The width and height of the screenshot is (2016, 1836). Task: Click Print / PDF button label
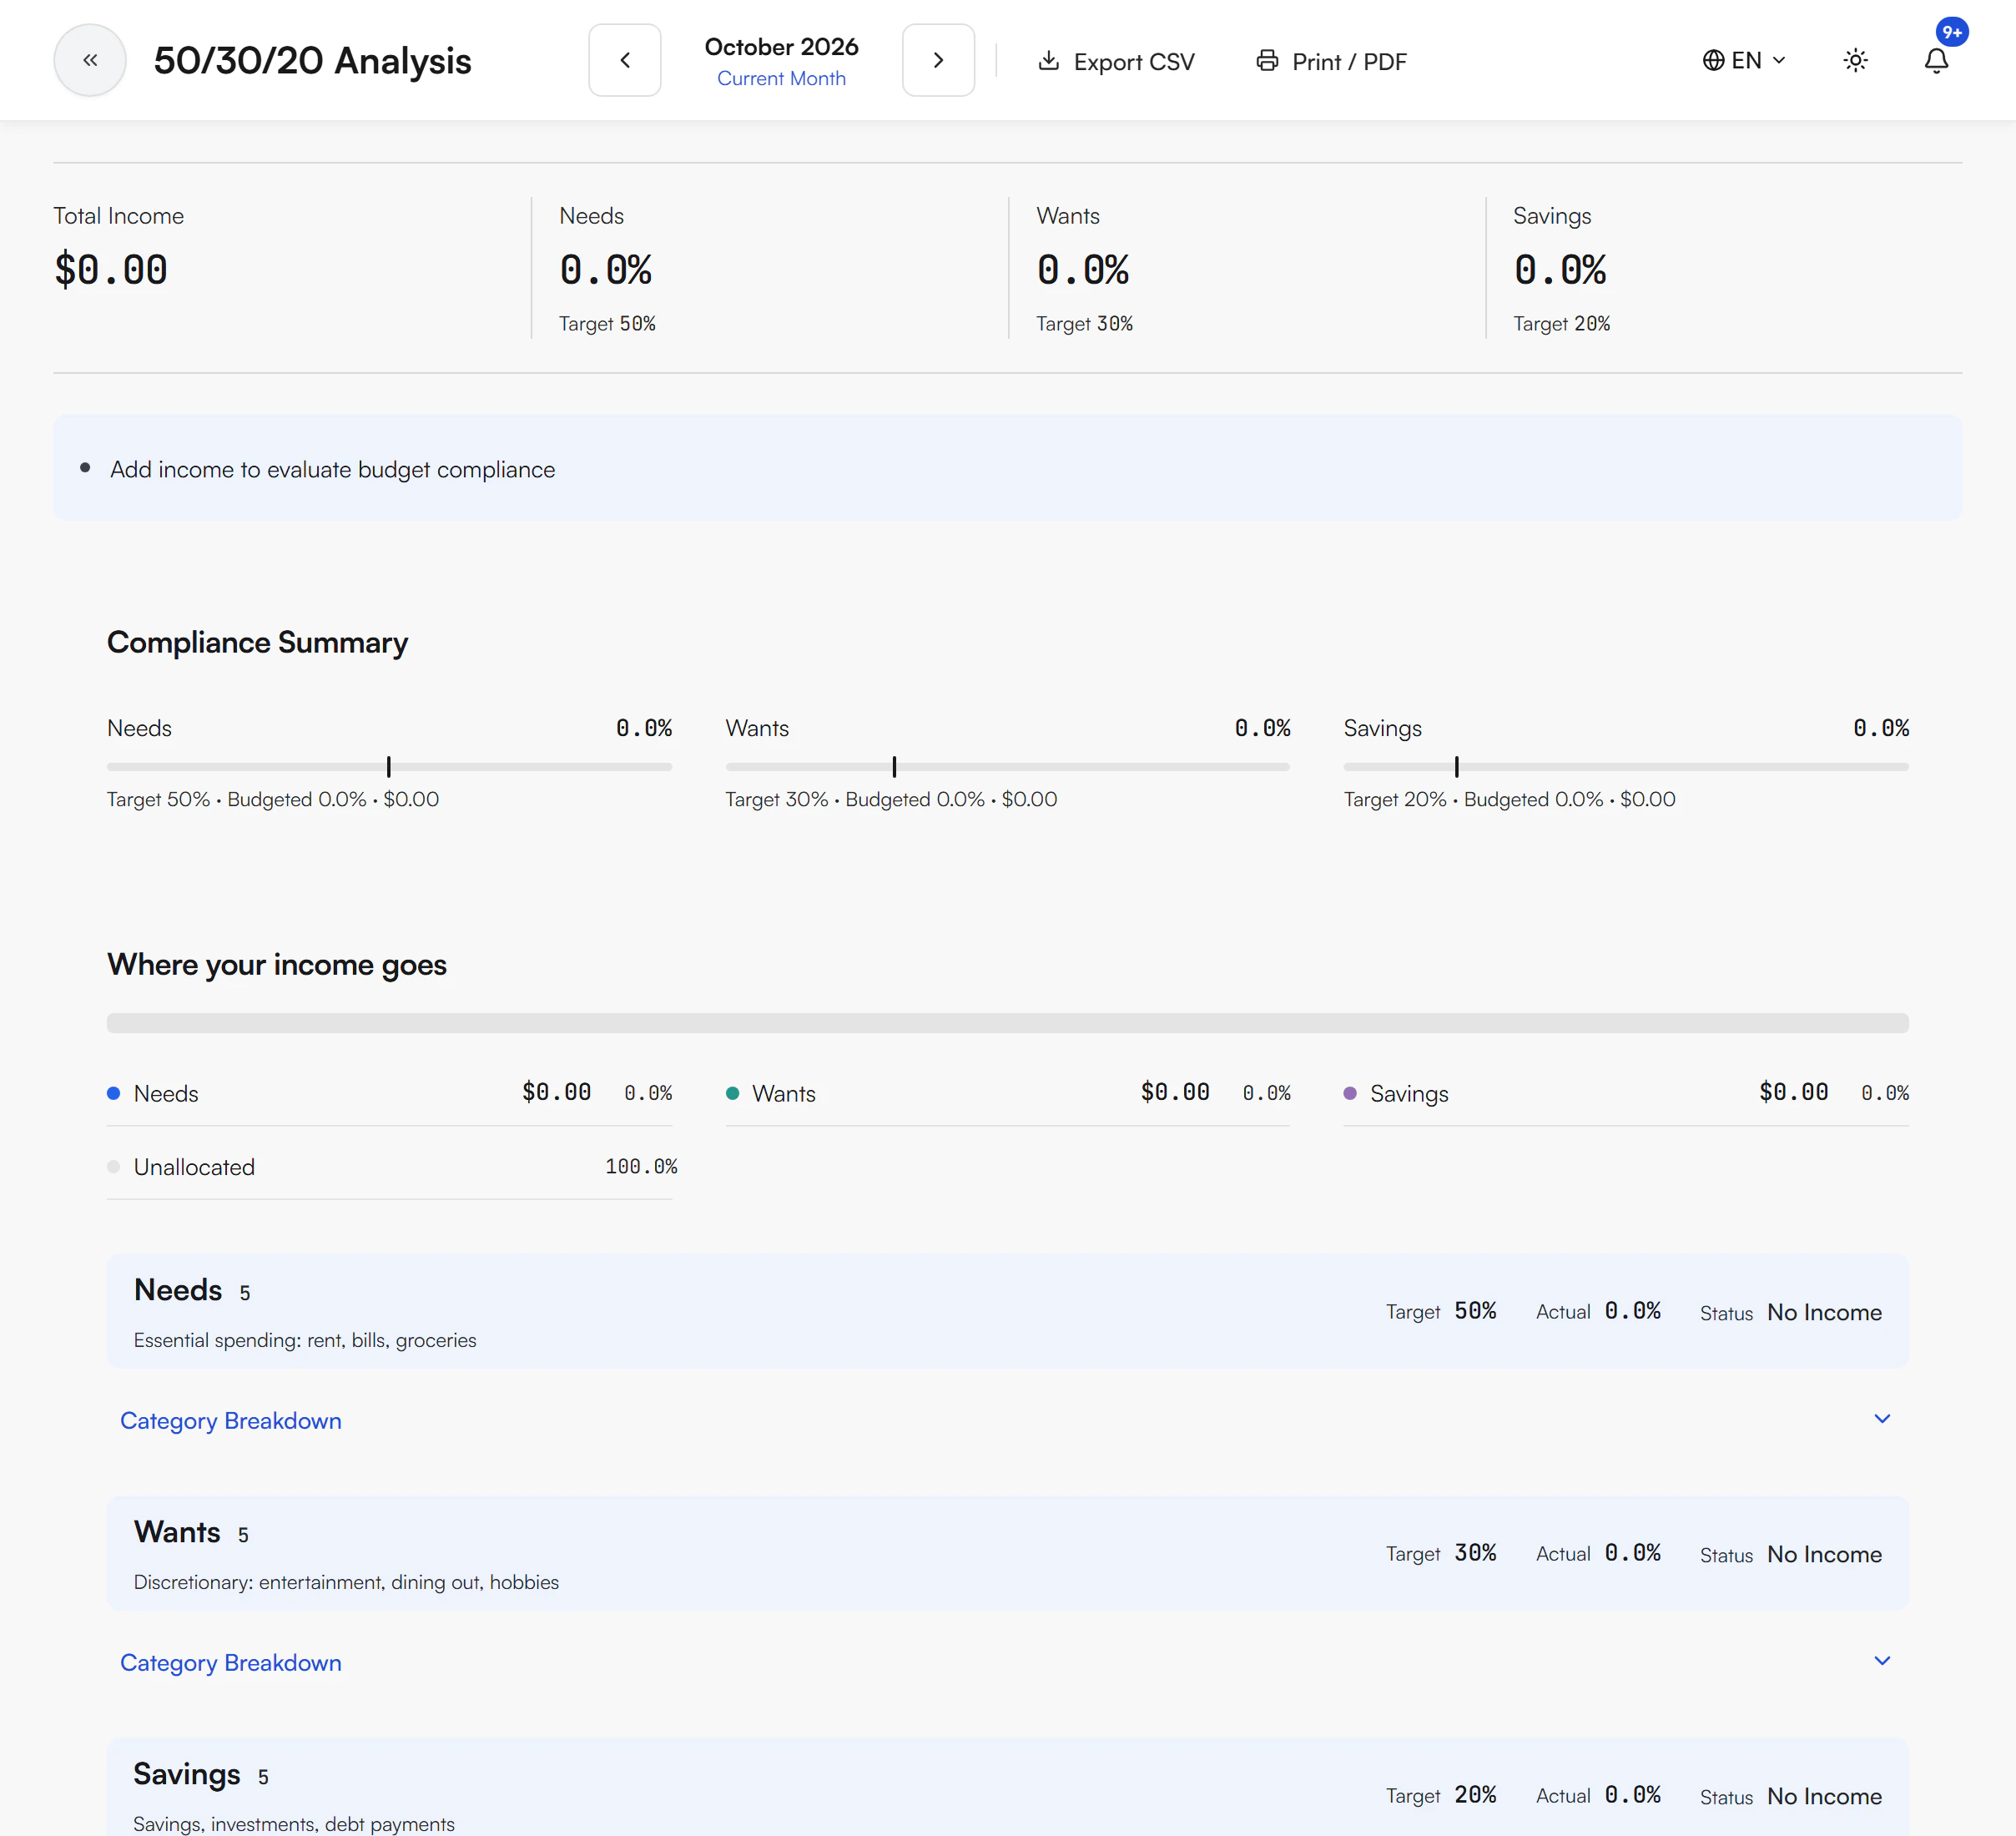click(x=1349, y=62)
